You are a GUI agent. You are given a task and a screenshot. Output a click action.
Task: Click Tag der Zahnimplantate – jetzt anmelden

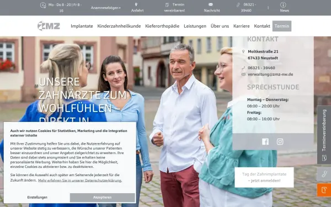pos(264,177)
